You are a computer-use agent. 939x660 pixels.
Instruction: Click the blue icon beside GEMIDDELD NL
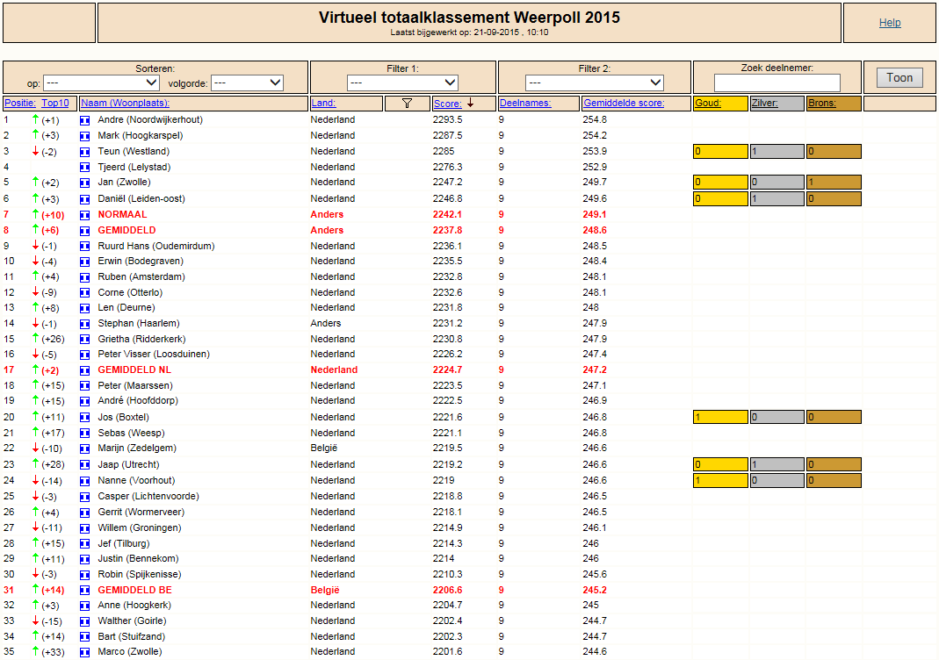click(84, 370)
